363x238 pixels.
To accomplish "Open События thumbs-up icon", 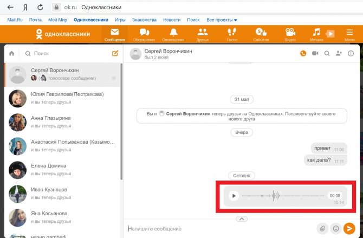I will coord(261,34).
